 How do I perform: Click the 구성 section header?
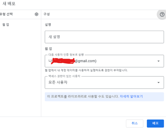[47, 14]
